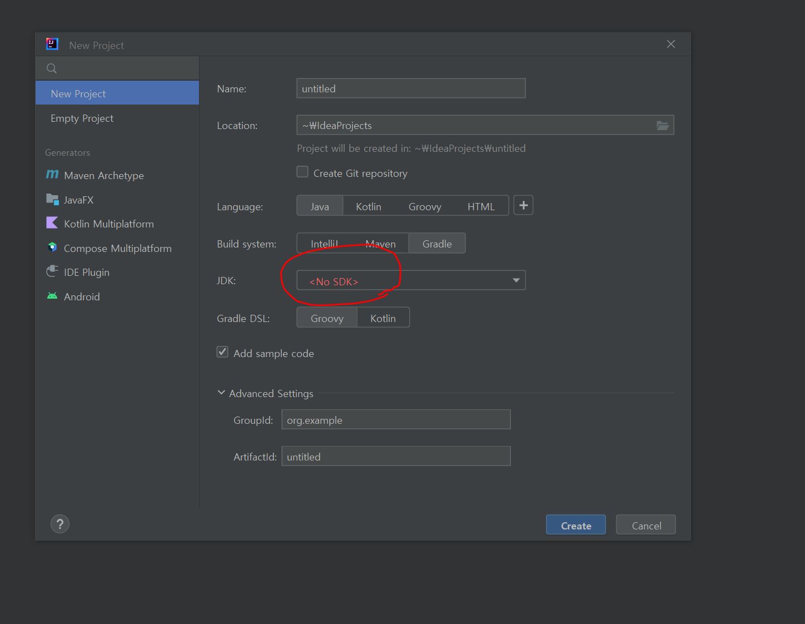Select Java as the language
The height and width of the screenshot is (624, 805).
point(320,206)
